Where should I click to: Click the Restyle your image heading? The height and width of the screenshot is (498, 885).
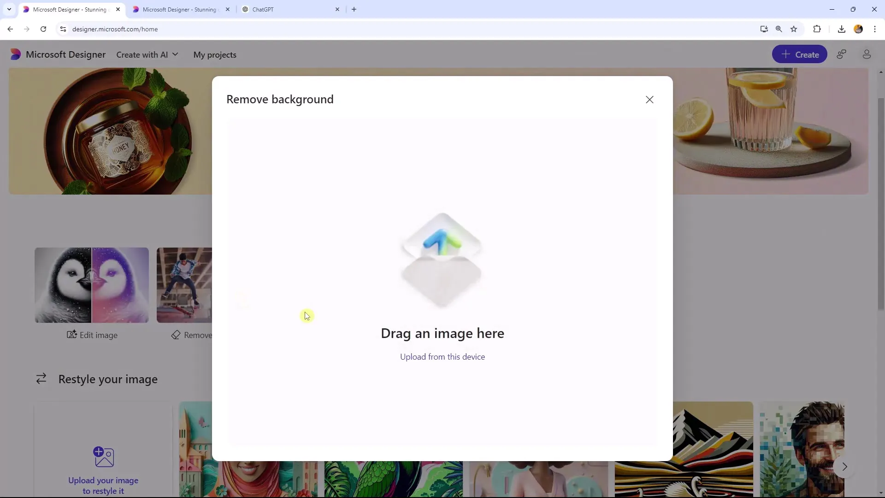[108, 379]
